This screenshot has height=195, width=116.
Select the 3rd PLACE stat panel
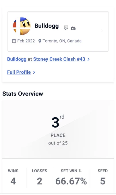click(x=58, y=129)
